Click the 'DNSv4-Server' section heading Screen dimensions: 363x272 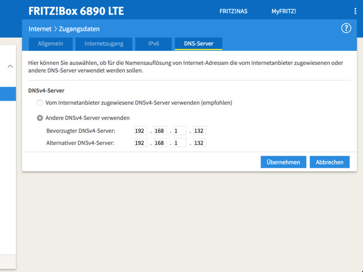click(x=46, y=91)
